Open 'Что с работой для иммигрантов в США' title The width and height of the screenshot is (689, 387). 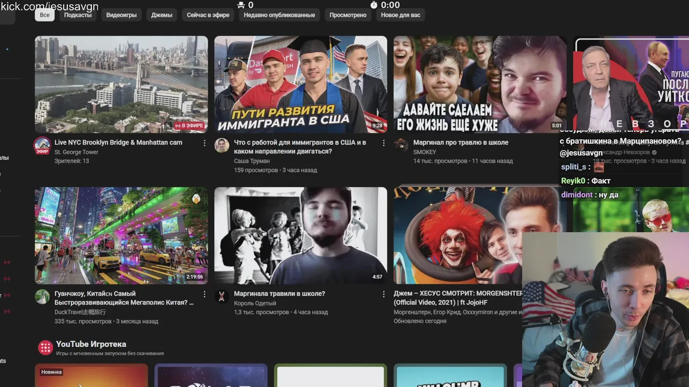click(300, 147)
